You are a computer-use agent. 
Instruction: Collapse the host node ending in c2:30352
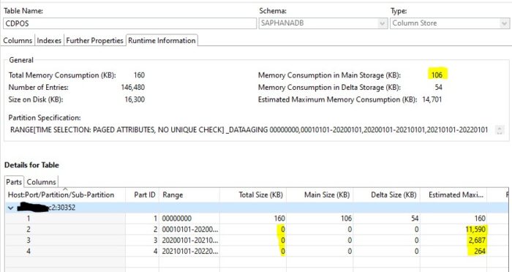[x=11, y=208]
